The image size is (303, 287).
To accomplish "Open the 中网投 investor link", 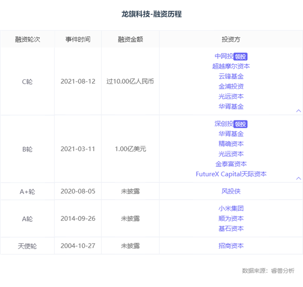I will [224, 56].
